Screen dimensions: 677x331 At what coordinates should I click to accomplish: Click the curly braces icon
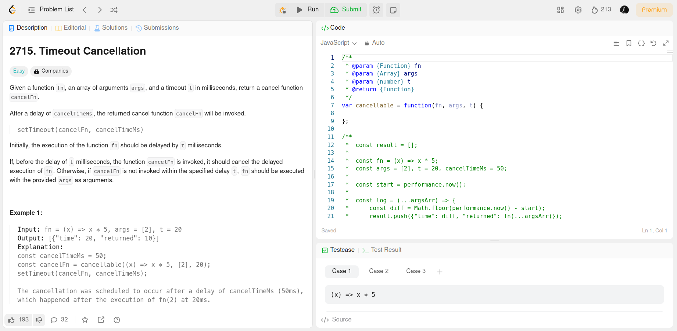point(641,43)
